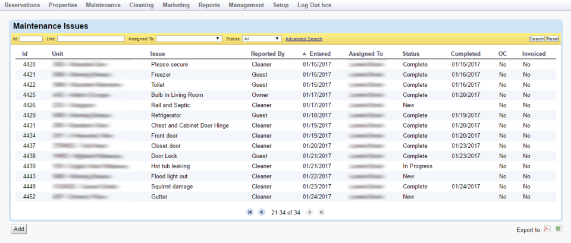Sort by the Completed column header
The height and width of the screenshot is (243, 571).
465,54
